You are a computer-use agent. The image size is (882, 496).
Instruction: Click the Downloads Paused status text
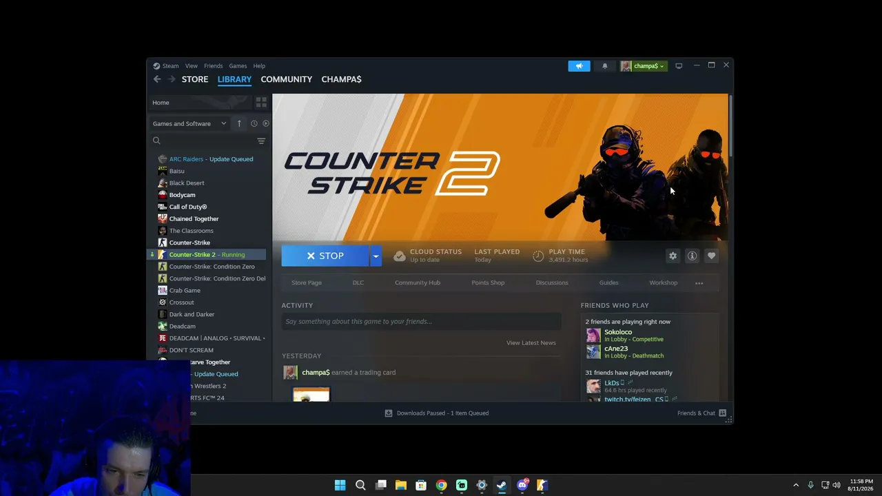(x=442, y=413)
